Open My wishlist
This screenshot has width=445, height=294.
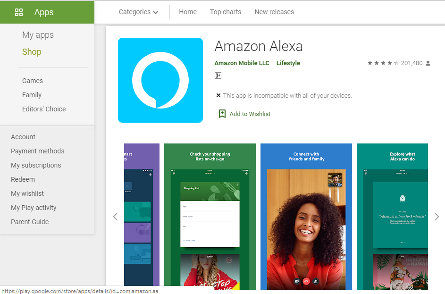27,193
